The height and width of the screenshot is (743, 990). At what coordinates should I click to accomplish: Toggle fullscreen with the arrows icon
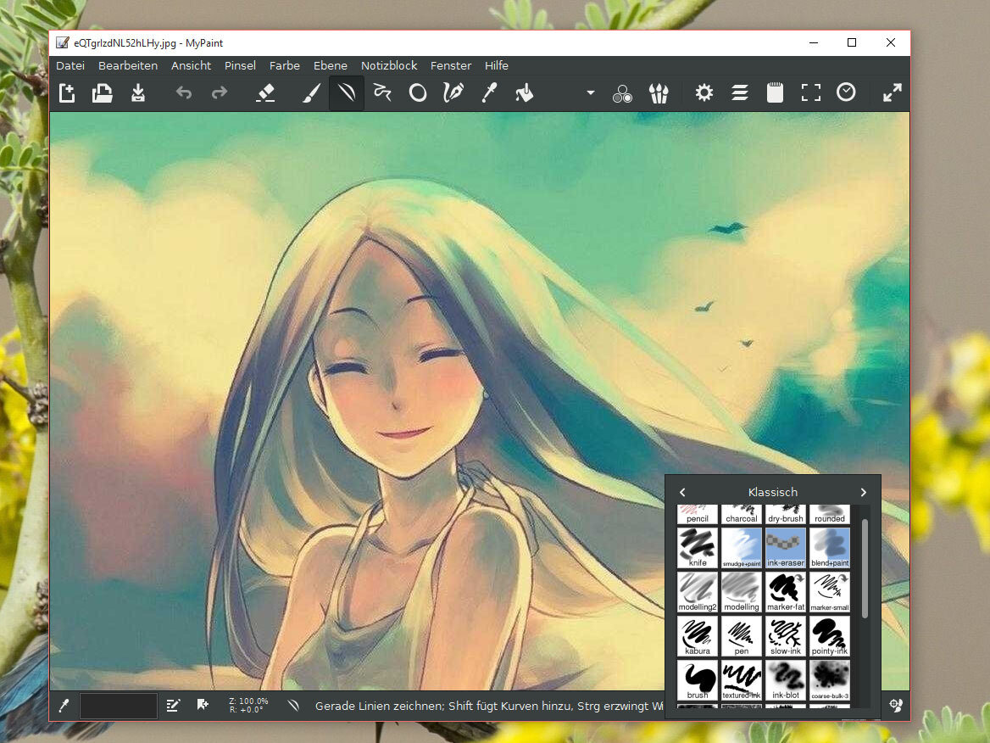pos(893,93)
